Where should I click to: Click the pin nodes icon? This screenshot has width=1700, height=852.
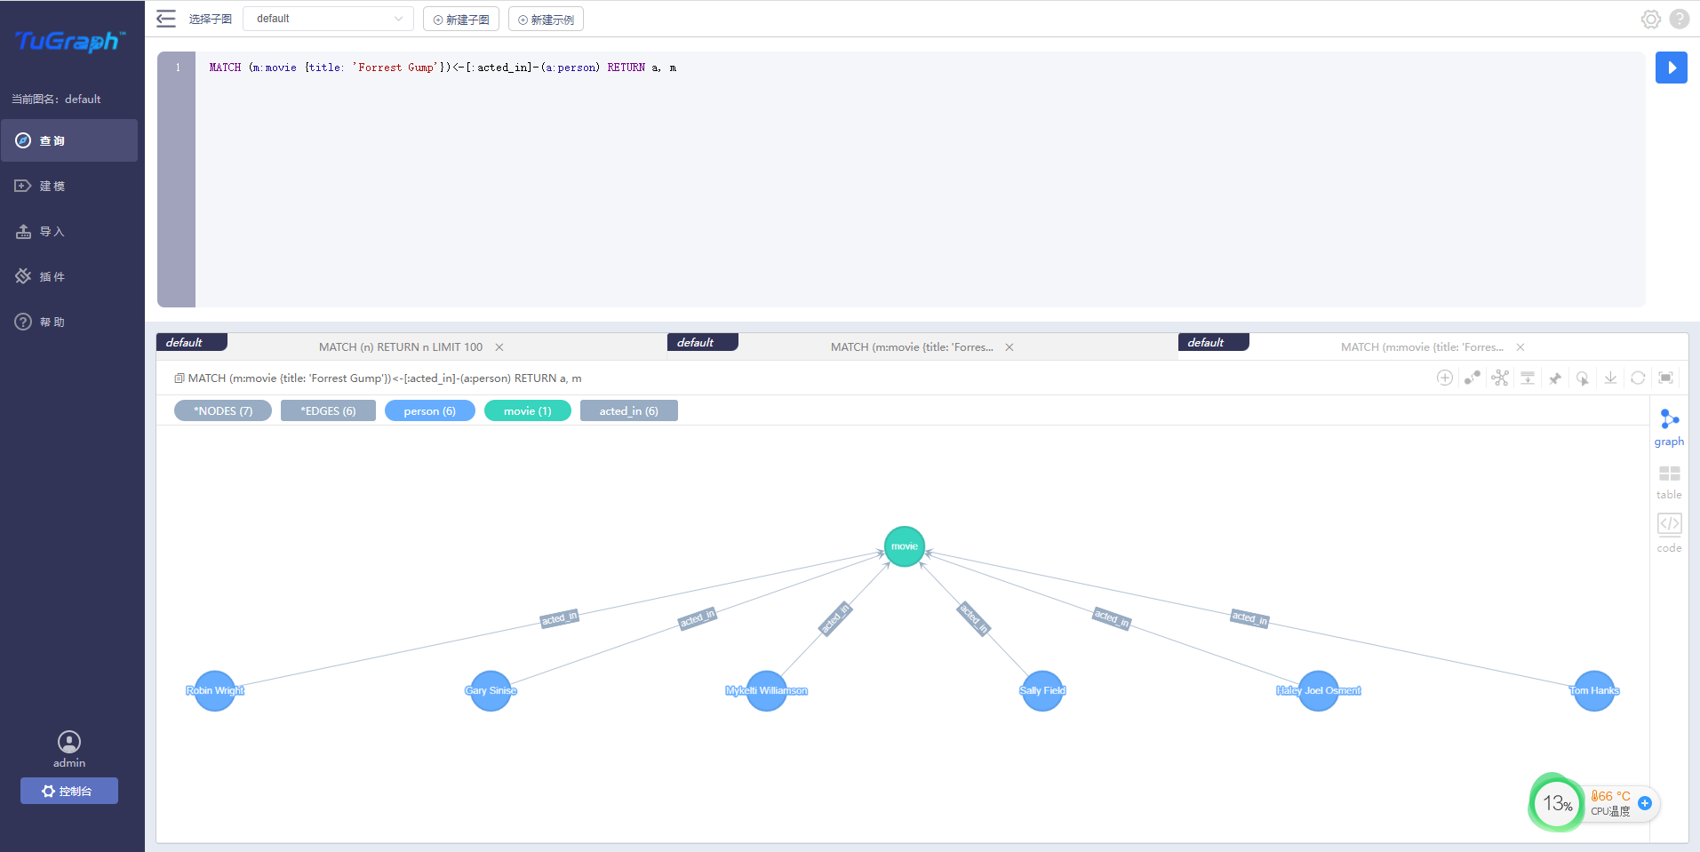click(x=1555, y=378)
